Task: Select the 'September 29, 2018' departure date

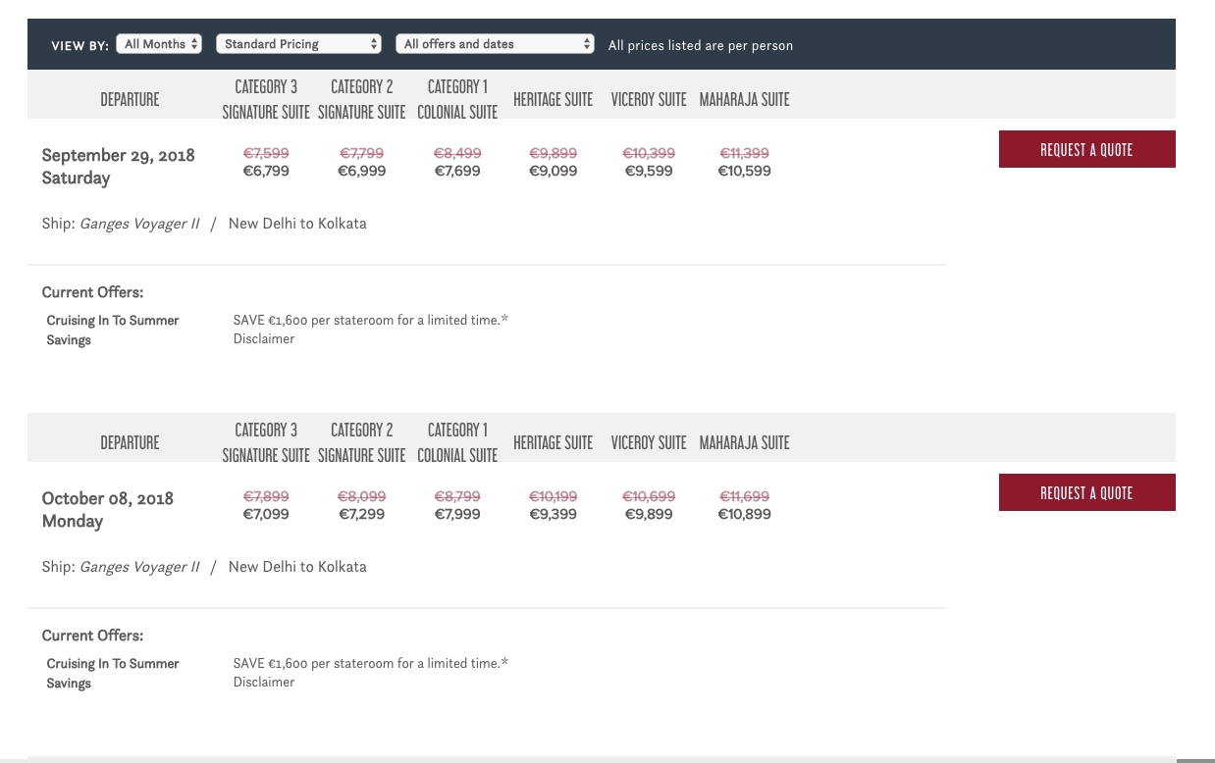Action: pyautogui.click(x=119, y=155)
